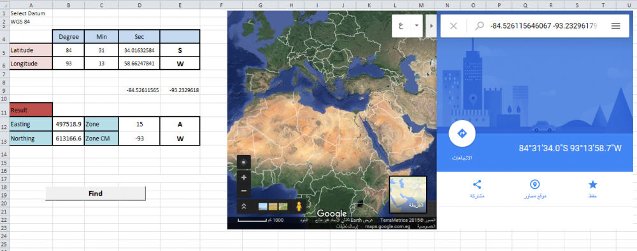Select latitude Degree cell 84
This screenshot has width=637, height=251.
[69, 50]
